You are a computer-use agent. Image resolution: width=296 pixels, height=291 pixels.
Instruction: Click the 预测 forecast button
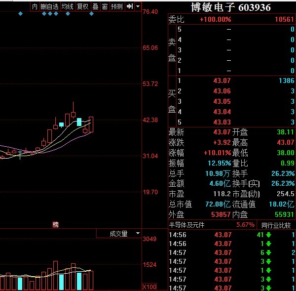coord(116,6)
